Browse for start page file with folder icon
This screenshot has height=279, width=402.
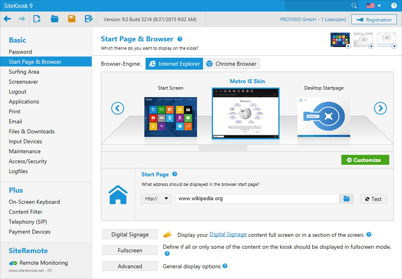[x=346, y=199]
